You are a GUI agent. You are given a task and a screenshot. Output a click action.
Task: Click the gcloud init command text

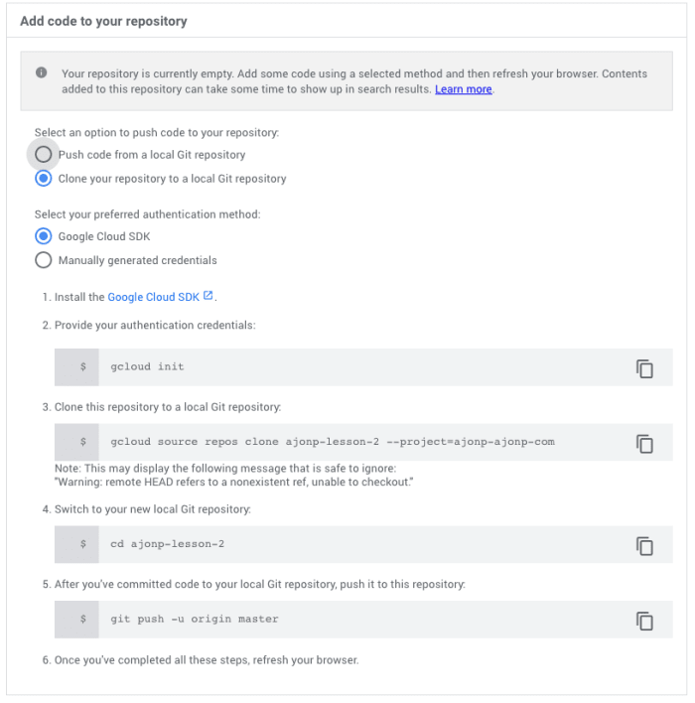147,366
